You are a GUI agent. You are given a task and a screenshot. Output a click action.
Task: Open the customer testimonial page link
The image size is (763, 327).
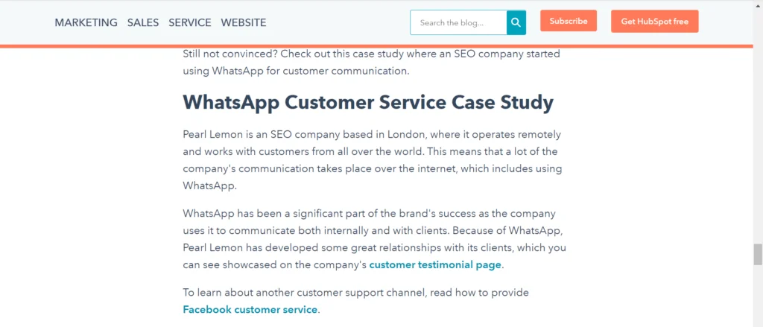(435, 265)
